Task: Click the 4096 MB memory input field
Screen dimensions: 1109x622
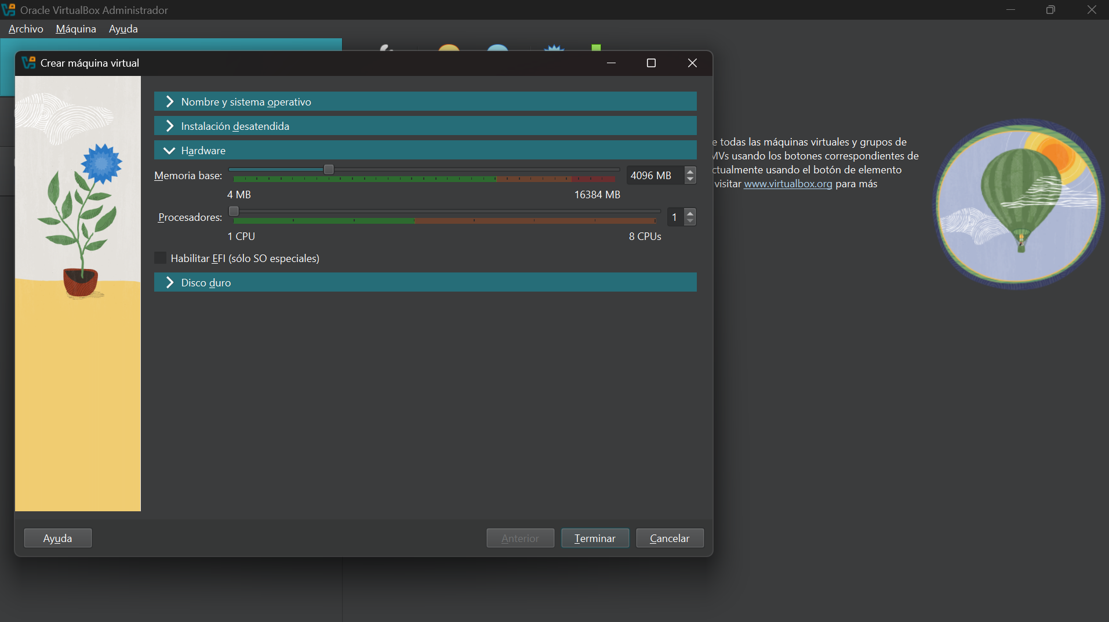Action: pyautogui.click(x=654, y=175)
